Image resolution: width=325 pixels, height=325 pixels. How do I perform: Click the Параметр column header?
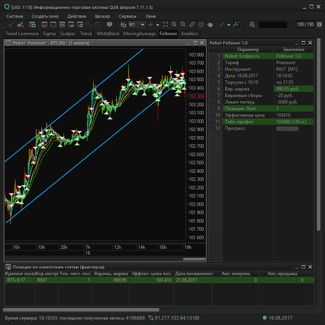[248, 49]
